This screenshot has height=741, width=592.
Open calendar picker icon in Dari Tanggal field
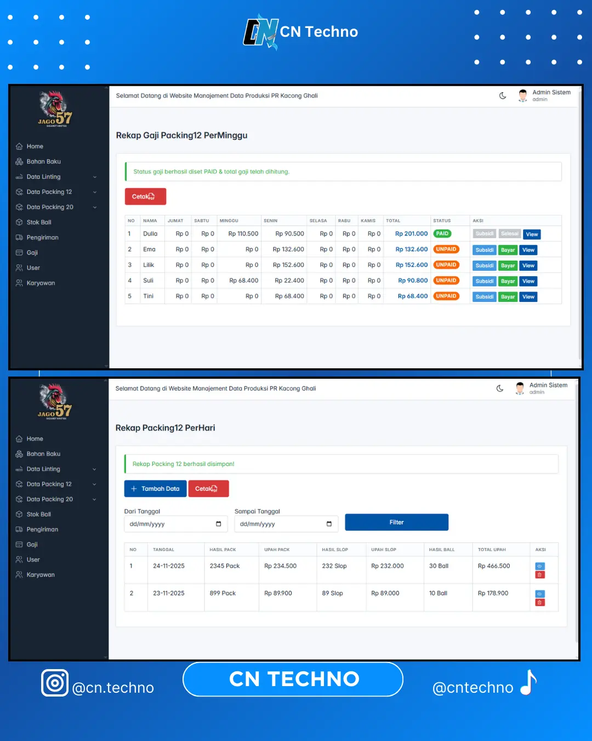tap(219, 524)
